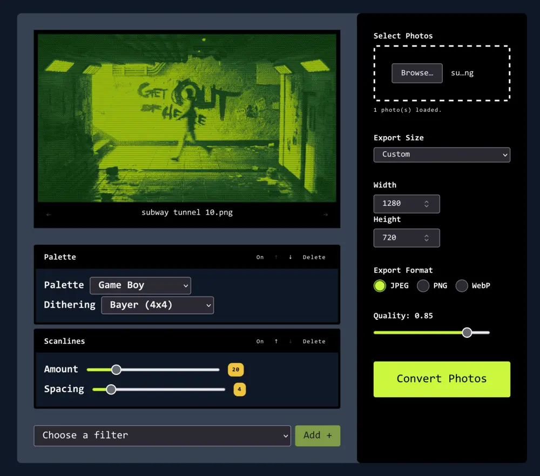Move the Palette filter down using the down arrow
Viewport: 540px width, 476px height.
pyautogui.click(x=289, y=257)
